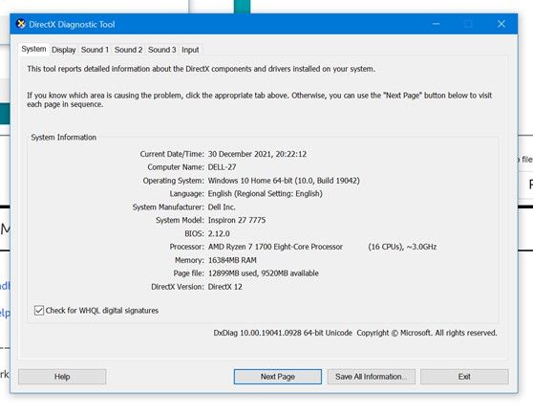Toggle Check for WHQL digital signatures
This screenshot has height=414, width=533.
[x=39, y=310]
